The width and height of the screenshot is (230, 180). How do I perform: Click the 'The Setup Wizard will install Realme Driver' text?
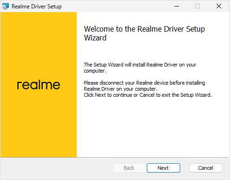tap(131, 65)
